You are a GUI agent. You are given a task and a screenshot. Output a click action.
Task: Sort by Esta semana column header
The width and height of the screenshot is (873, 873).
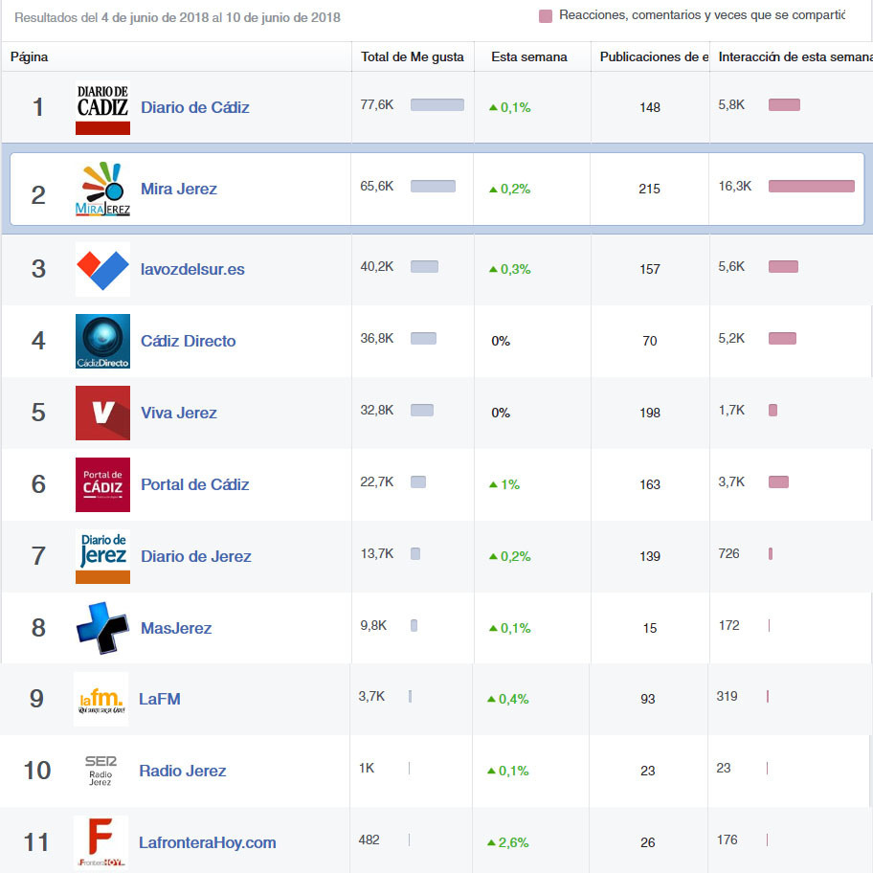[528, 57]
